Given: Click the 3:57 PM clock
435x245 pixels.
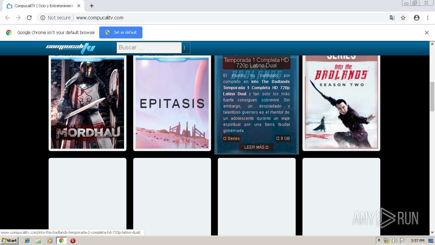Looking at the screenshot, I should coord(418,241).
